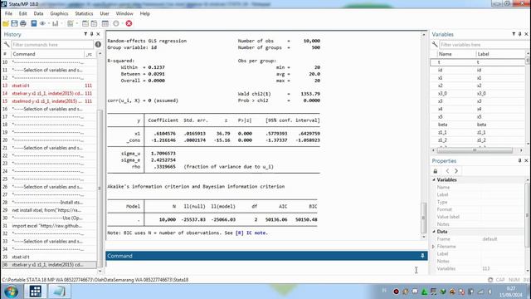The width and height of the screenshot is (531, 299).
Task: Click the wrench icon in History panel
Action: [7, 44]
